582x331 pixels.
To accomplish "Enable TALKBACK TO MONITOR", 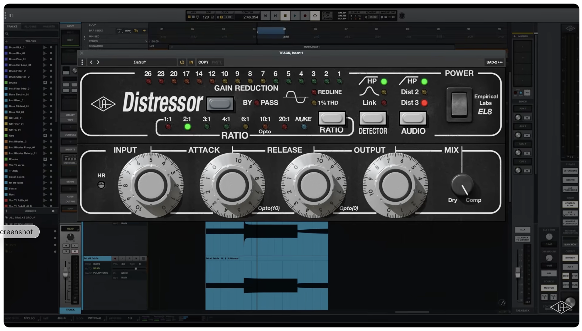I will (523, 239).
